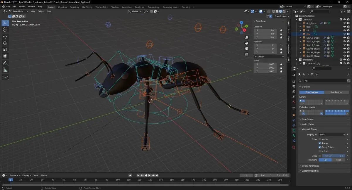The height and width of the screenshot is (190, 352).
Task: Uncheck the Group Colors checkbox
Action: point(320,147)
